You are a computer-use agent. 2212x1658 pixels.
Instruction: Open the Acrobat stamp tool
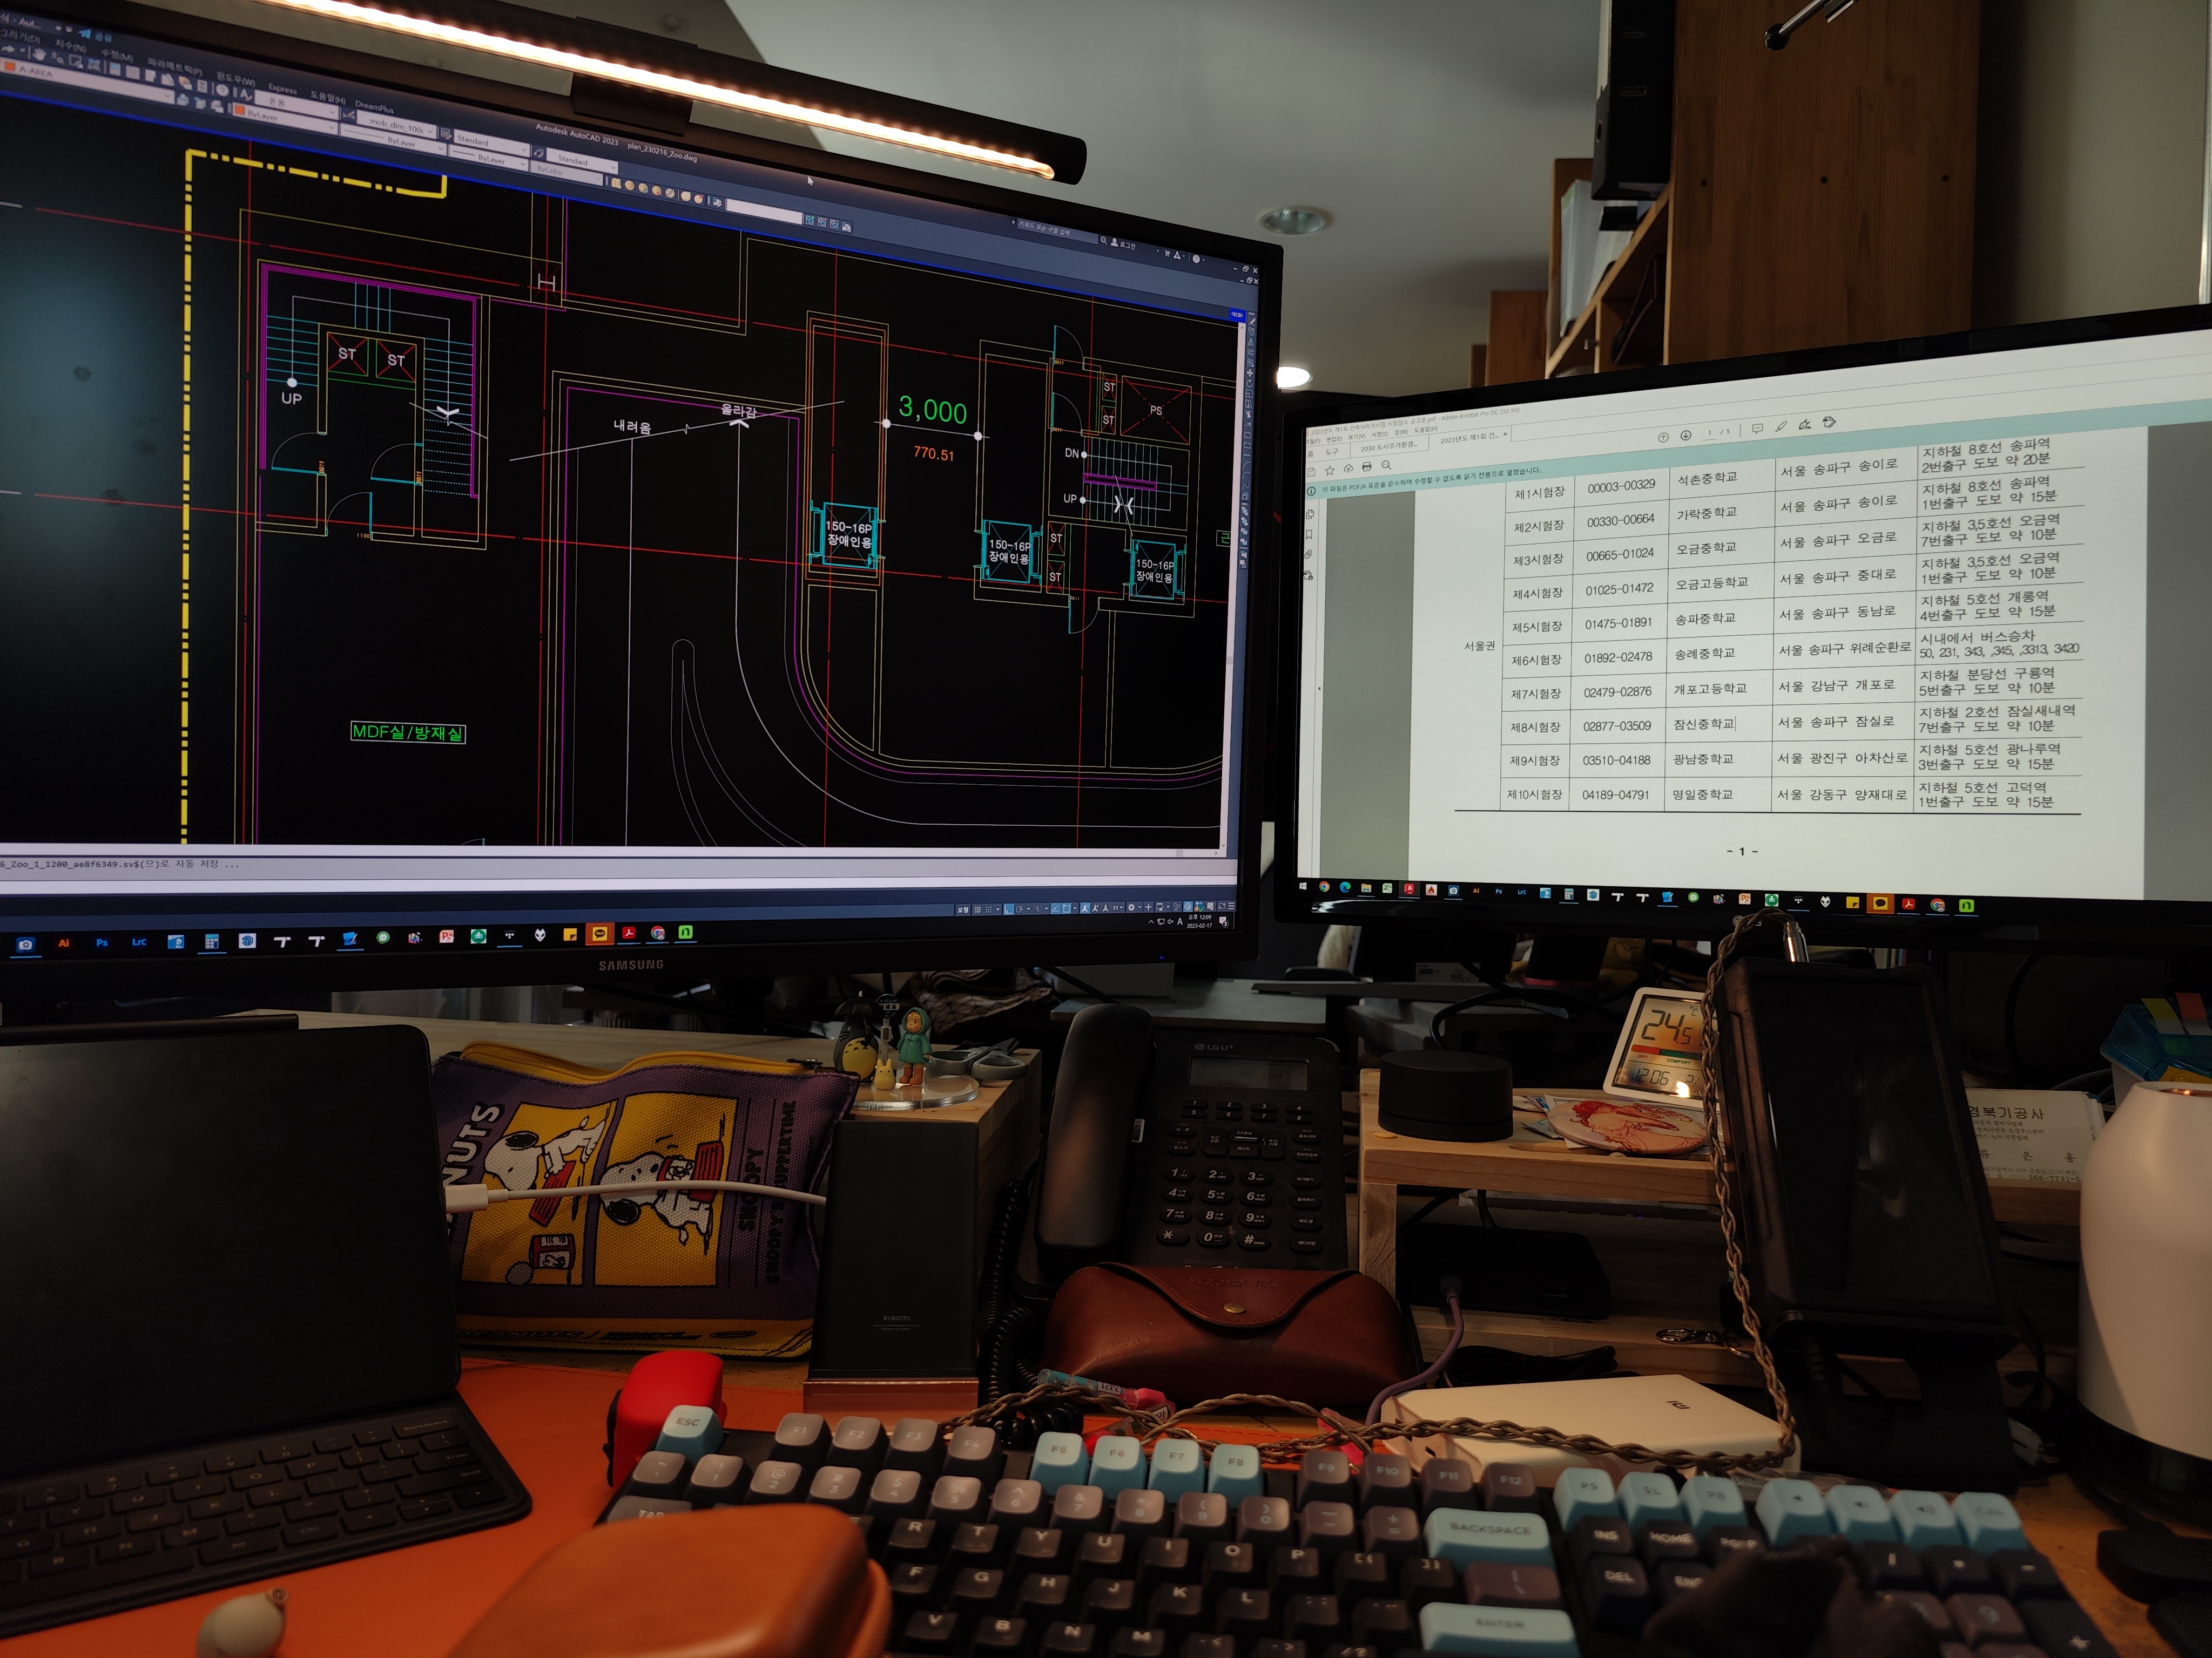[x=1829, y=423]
